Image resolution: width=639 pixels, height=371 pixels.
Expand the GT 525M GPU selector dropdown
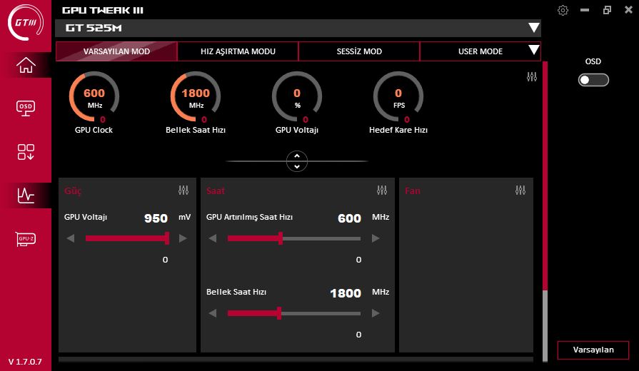(534, 28)
